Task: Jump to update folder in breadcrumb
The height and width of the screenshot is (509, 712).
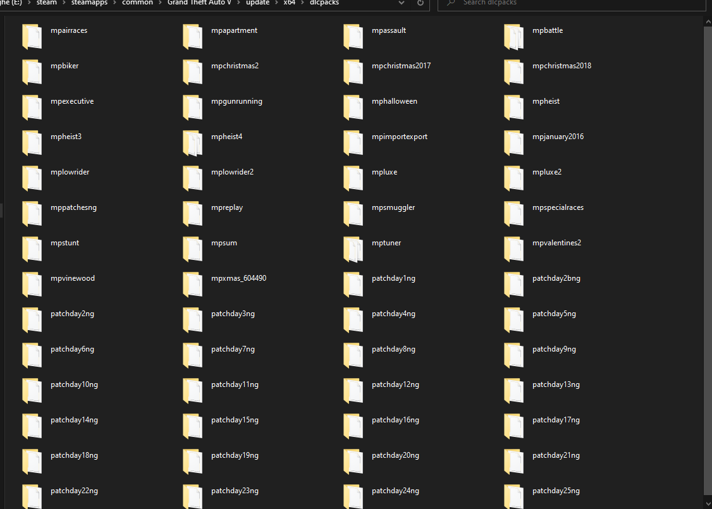Action: [257, 3]
